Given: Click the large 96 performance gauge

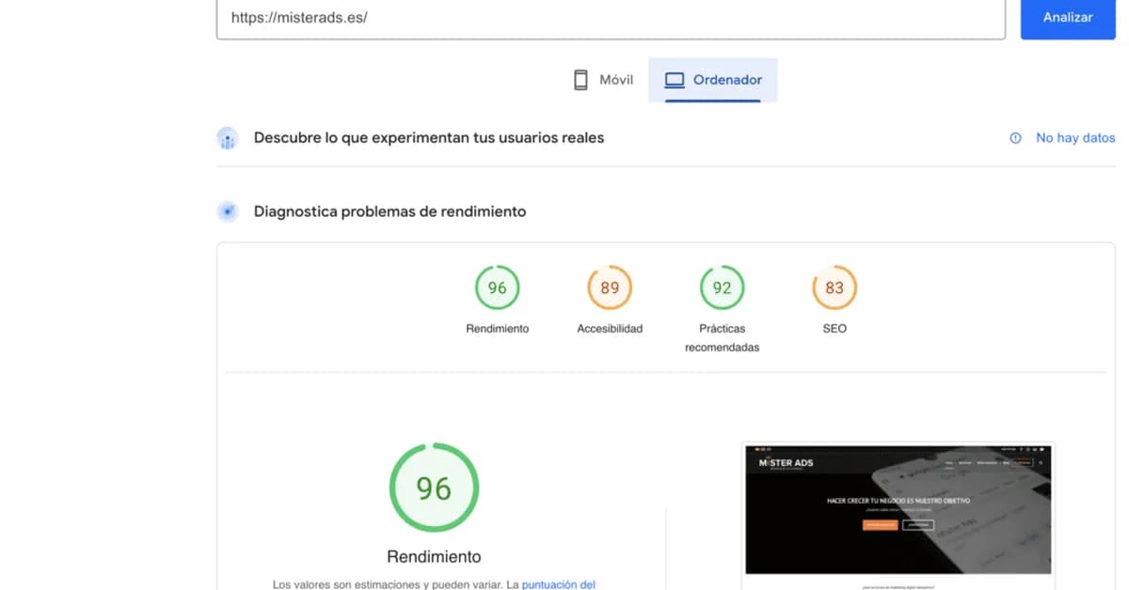Looking at the screenshot, I should pyautogui.click(x=434, y=488).
